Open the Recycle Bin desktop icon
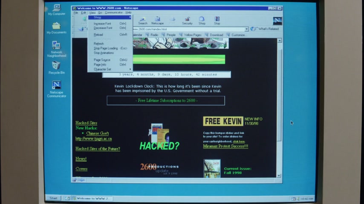364x204 pixels. click(56, 68)
